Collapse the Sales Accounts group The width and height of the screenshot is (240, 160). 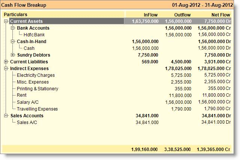(x=6, y=115)
